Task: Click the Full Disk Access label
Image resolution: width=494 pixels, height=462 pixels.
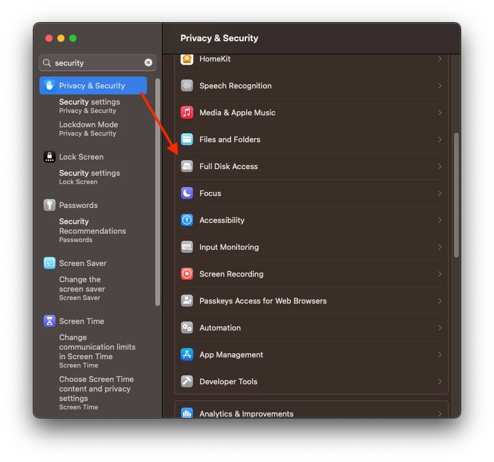Action: [x=228, y=166]
